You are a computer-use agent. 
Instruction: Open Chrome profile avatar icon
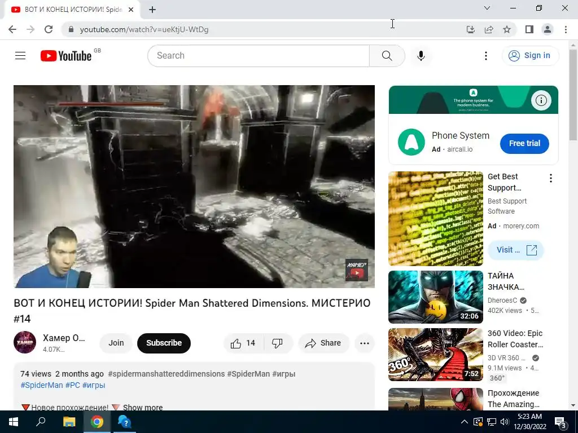[548, 29]
